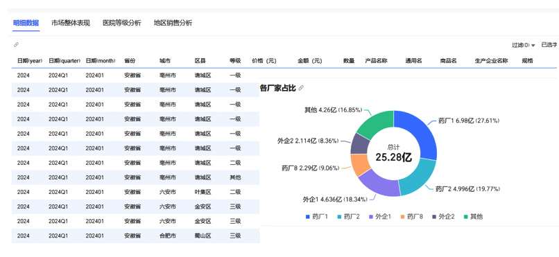Click the 生产企业名称 column header
The height and width of the screenshot is (257, 559).
[x=491, y=61]
